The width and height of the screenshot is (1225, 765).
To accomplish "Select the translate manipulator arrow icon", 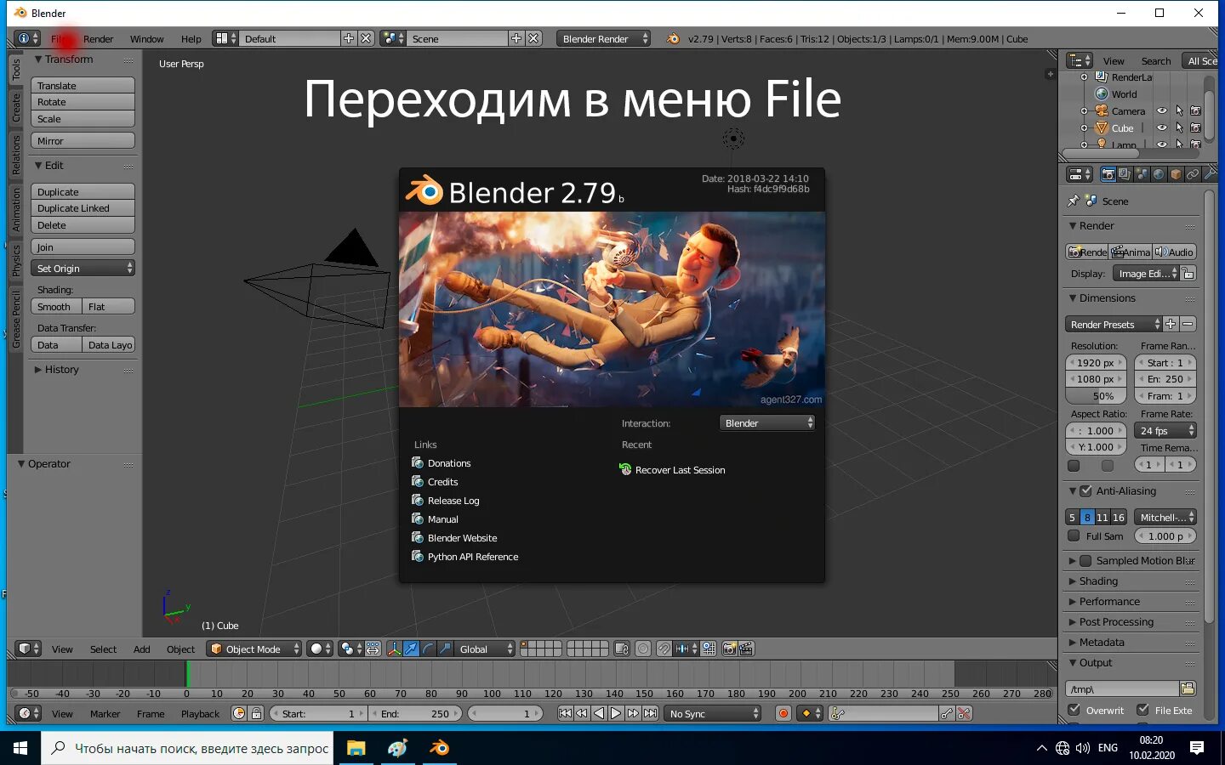I will pyautogui.click(x=412, y=649).
